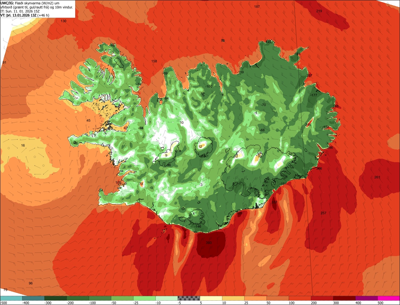This screenshot has height=305, width=400.
Task: Click the map value '-70' in northeast Iceland
Action: 263,105
